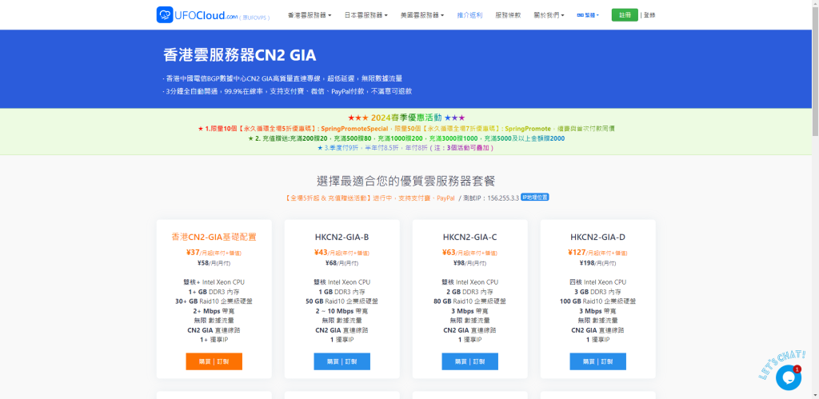
Task: Click the ¥63 price on HKCN2-GIA-C card
Action: (449, 252)
